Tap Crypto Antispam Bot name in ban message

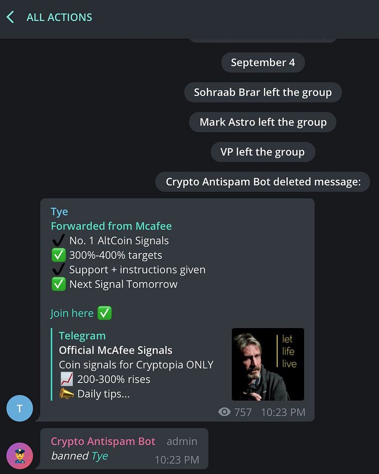103,441
